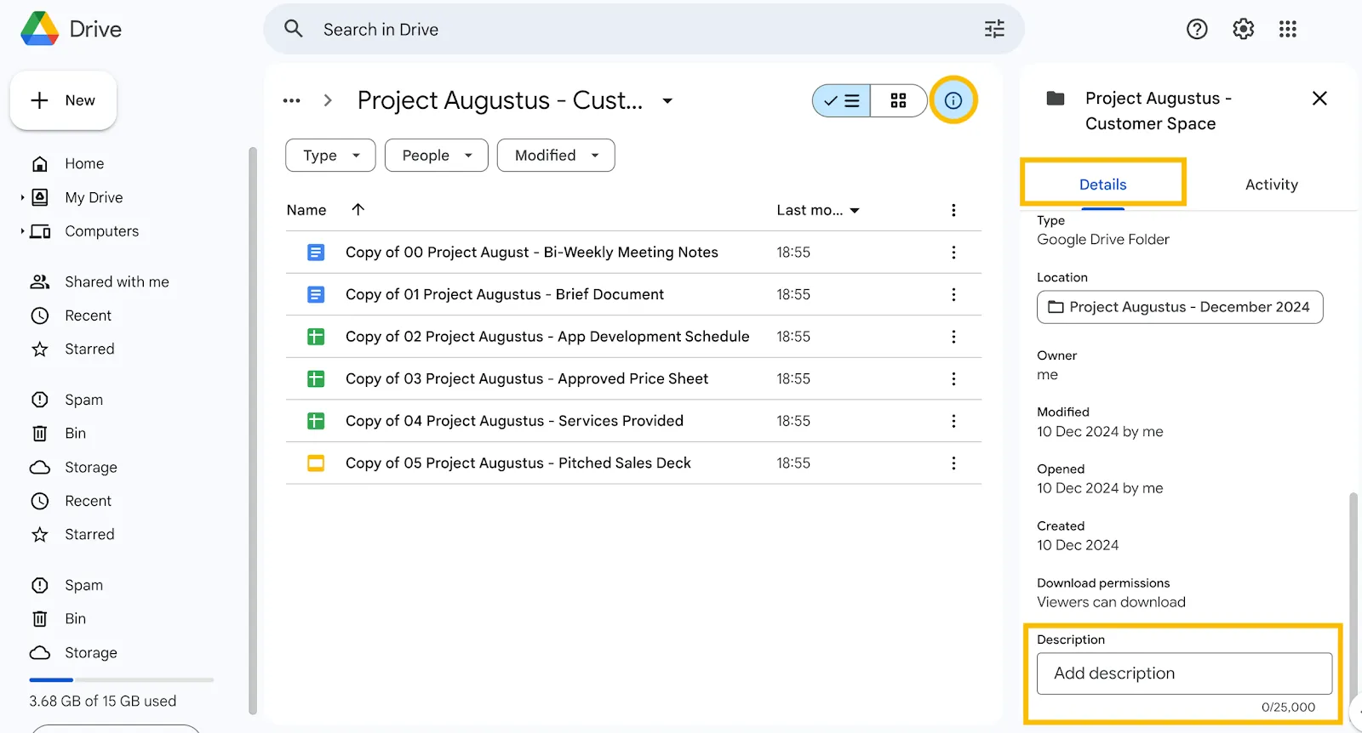Click the Add description field
Viewport: 1362px width, 733px height.
point(1184,673)
